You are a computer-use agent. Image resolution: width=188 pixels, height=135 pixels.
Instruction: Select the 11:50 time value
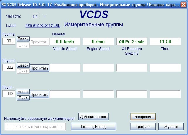(x=165, y=41)
